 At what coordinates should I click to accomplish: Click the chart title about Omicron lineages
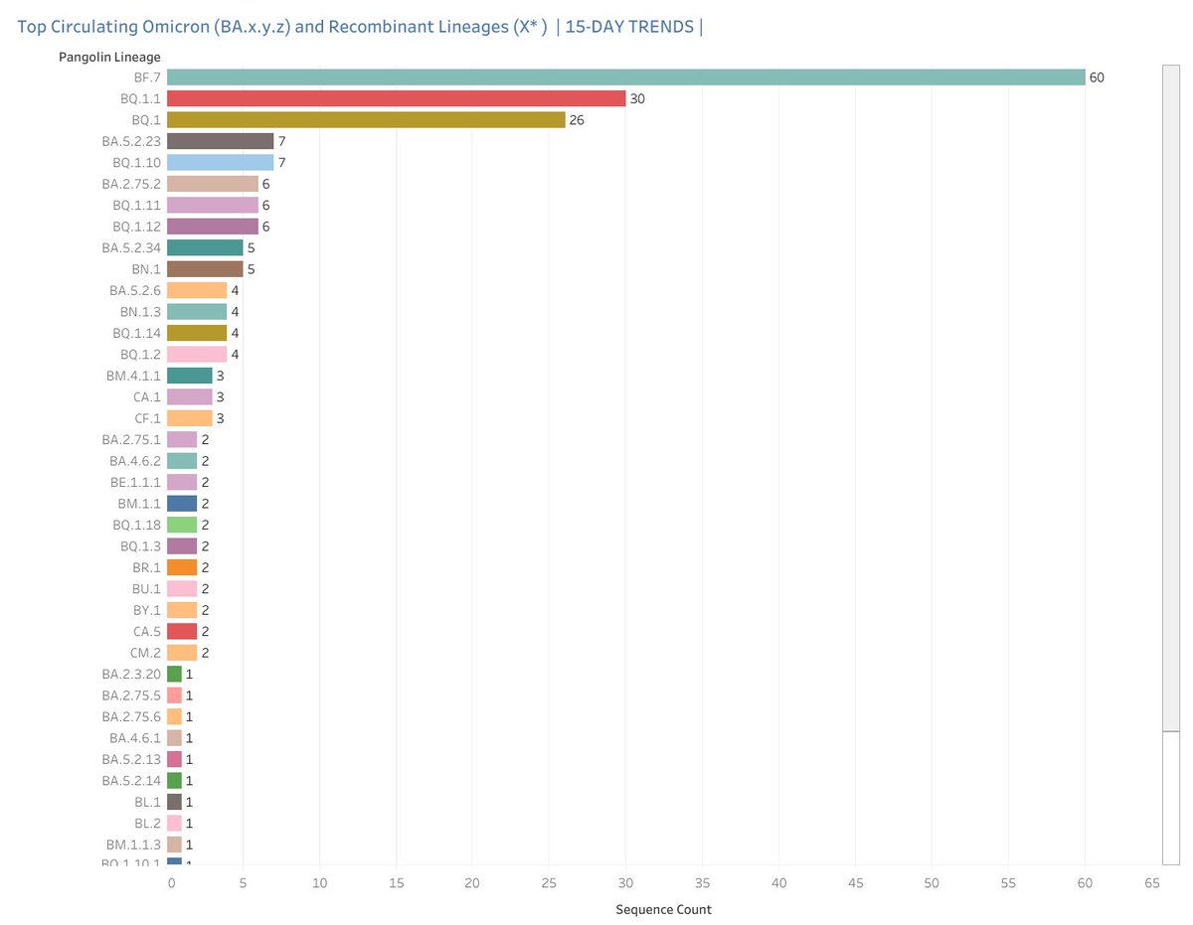(360, 27)
